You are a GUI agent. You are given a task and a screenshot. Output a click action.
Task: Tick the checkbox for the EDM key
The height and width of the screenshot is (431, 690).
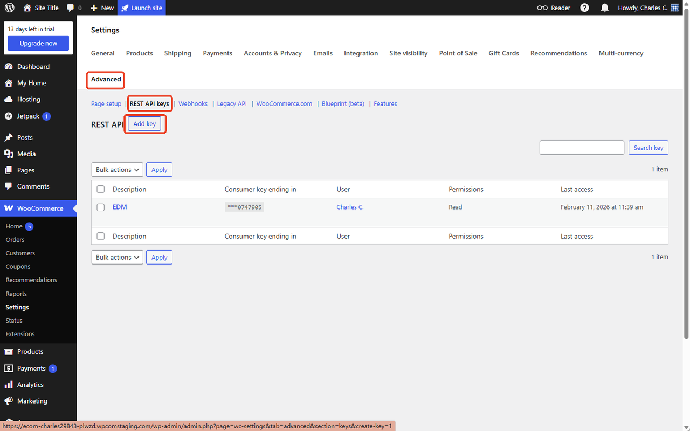[x=101, y=207]
